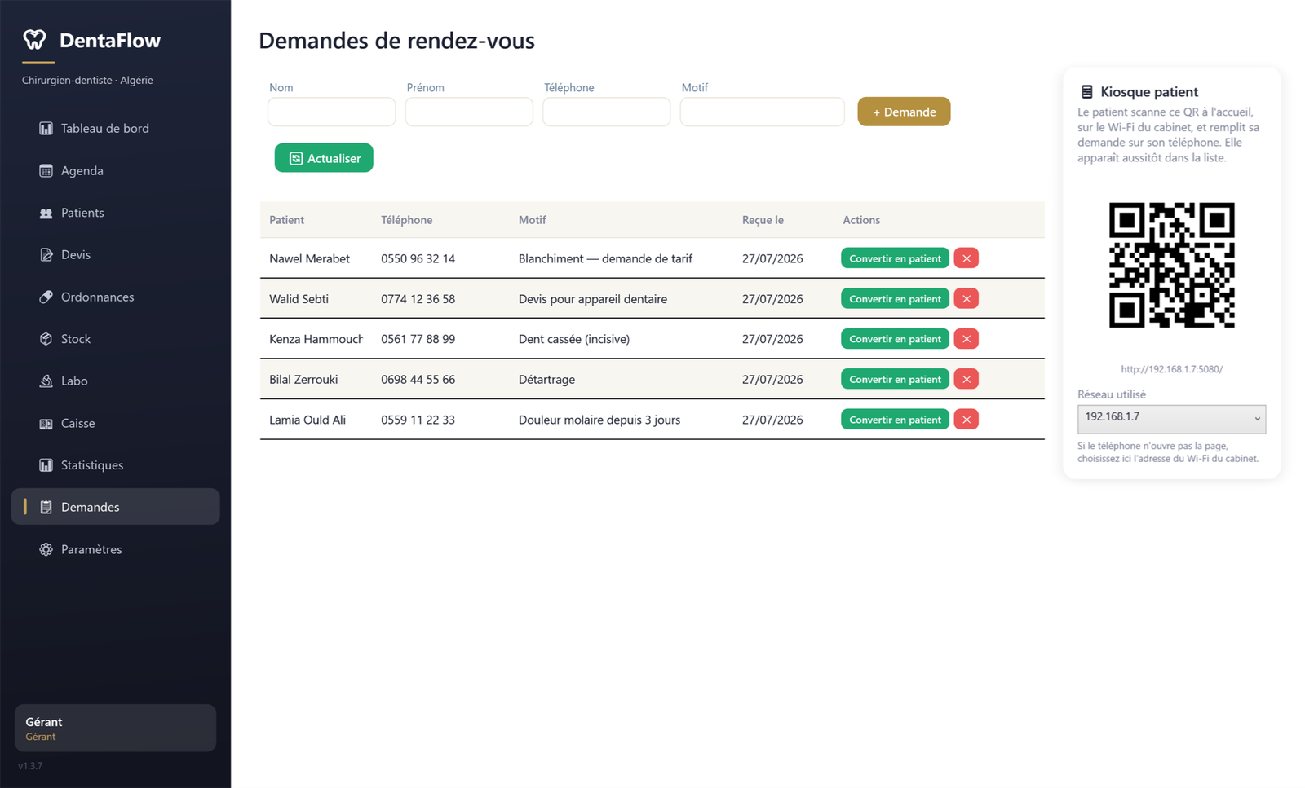Convert Kenza Hammouch to patient

point(895,339)
